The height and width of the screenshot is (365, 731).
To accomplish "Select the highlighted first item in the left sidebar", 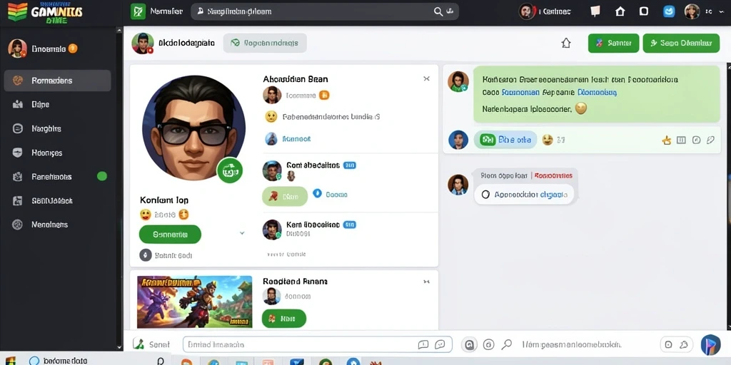I will coord(57,81).
